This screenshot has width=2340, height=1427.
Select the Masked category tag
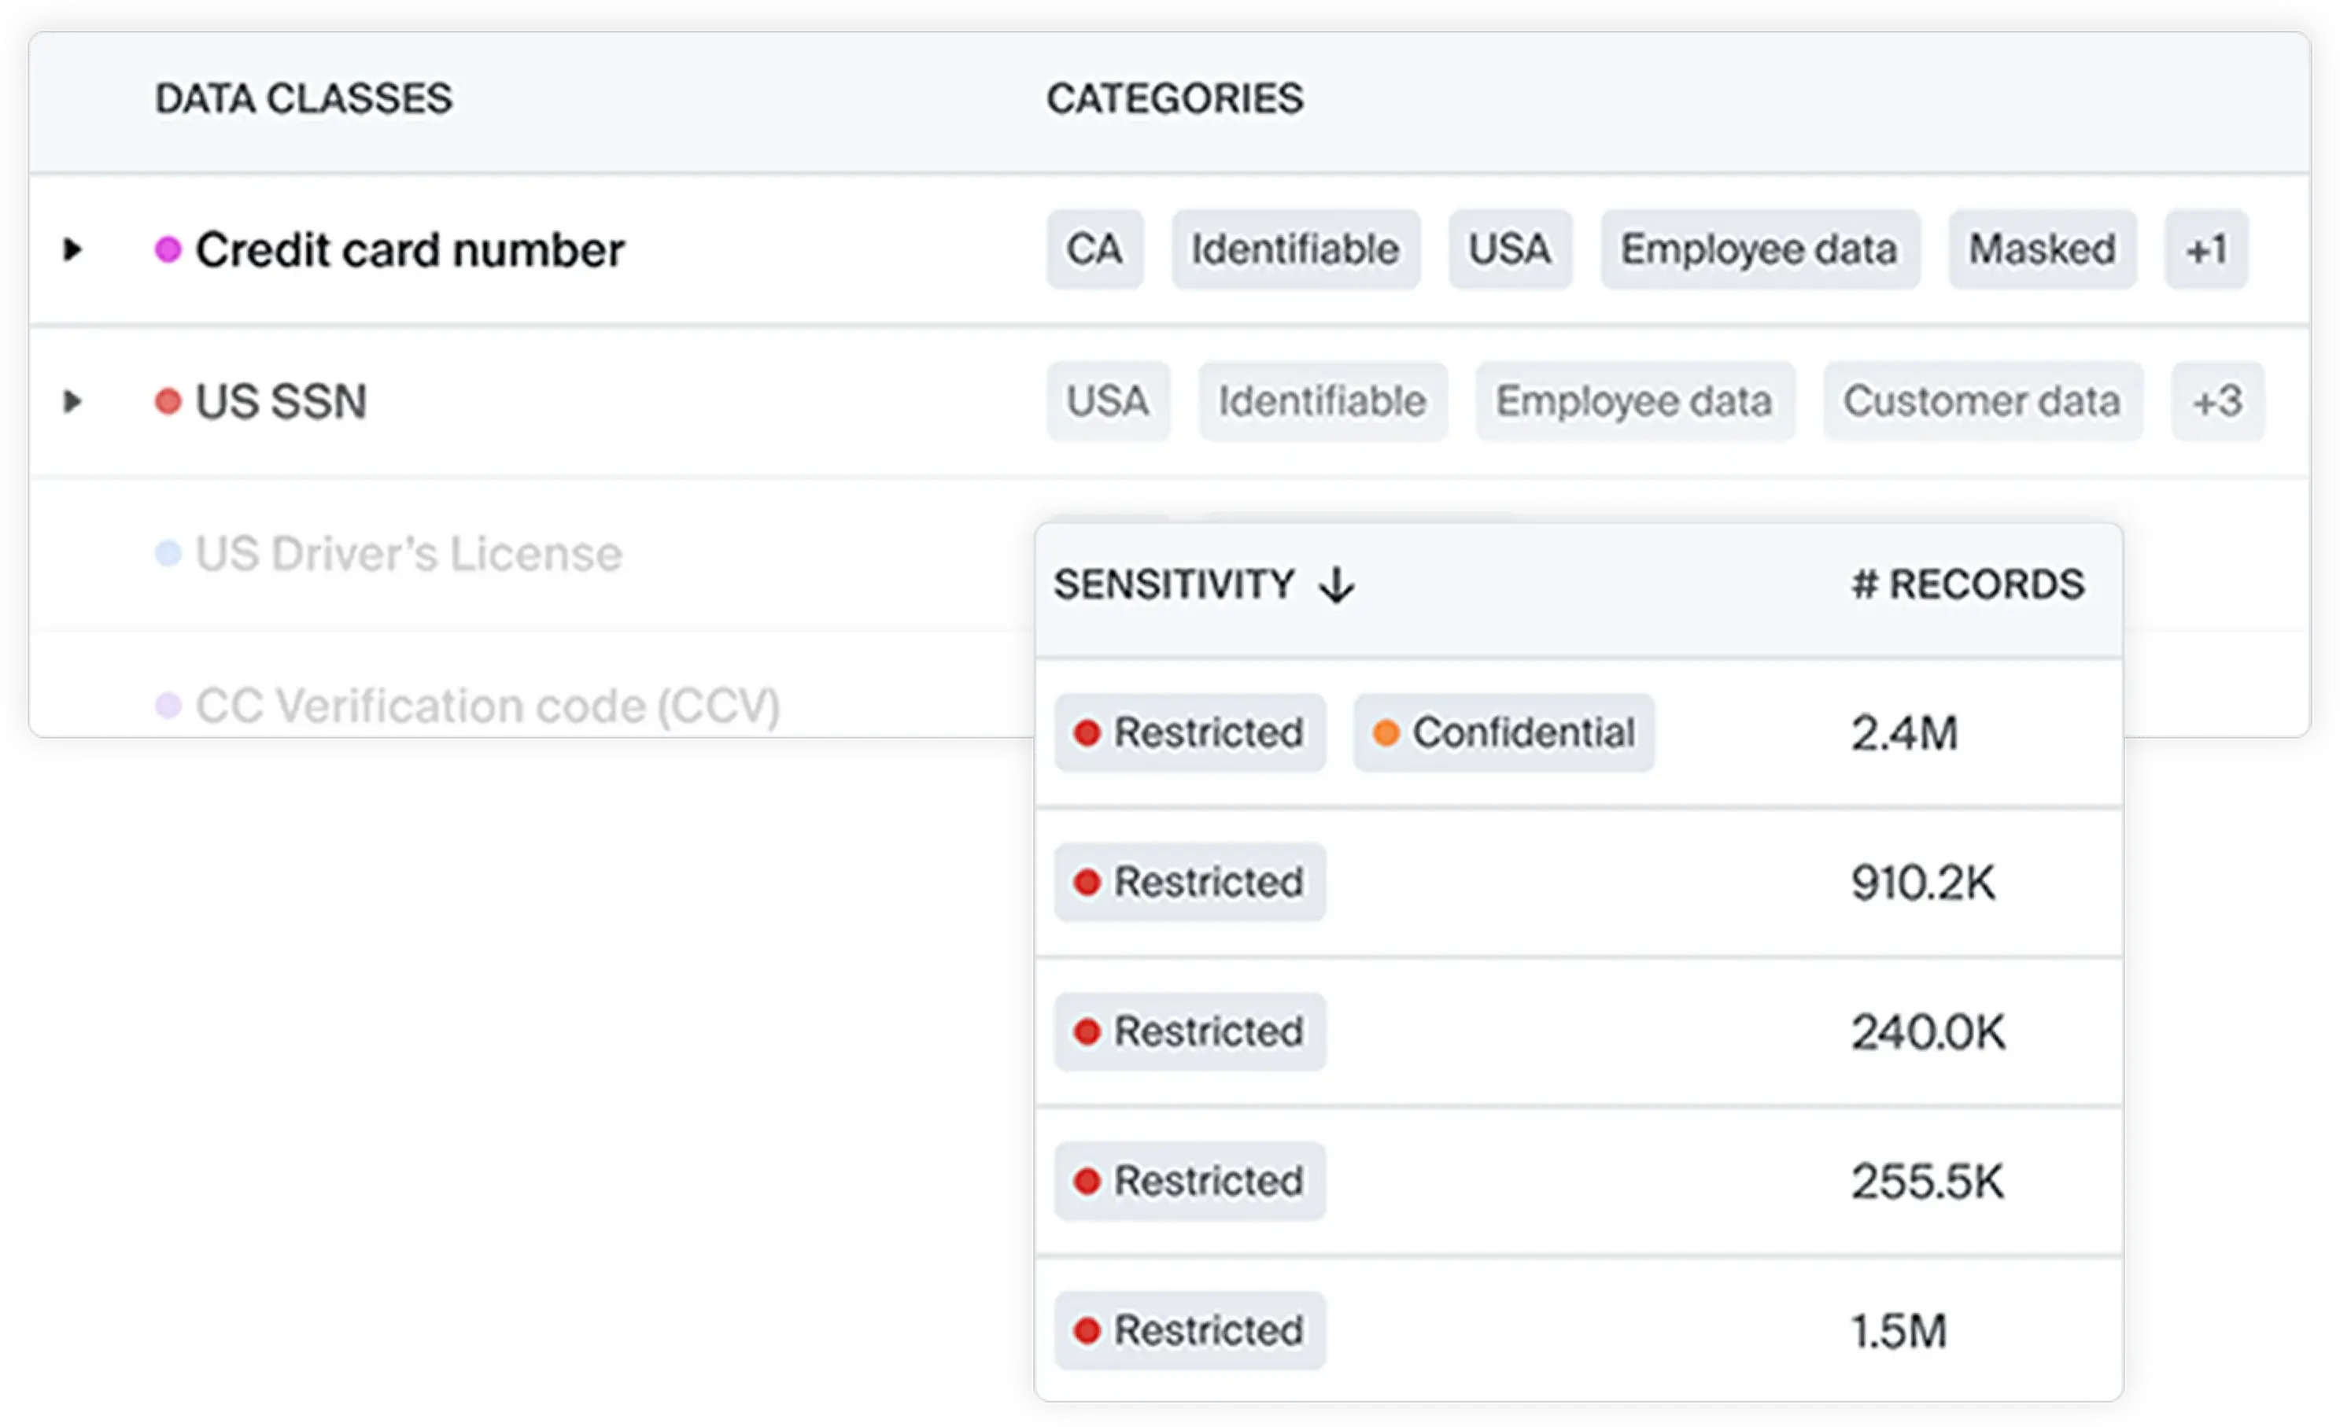click(x=2042, y=249)
